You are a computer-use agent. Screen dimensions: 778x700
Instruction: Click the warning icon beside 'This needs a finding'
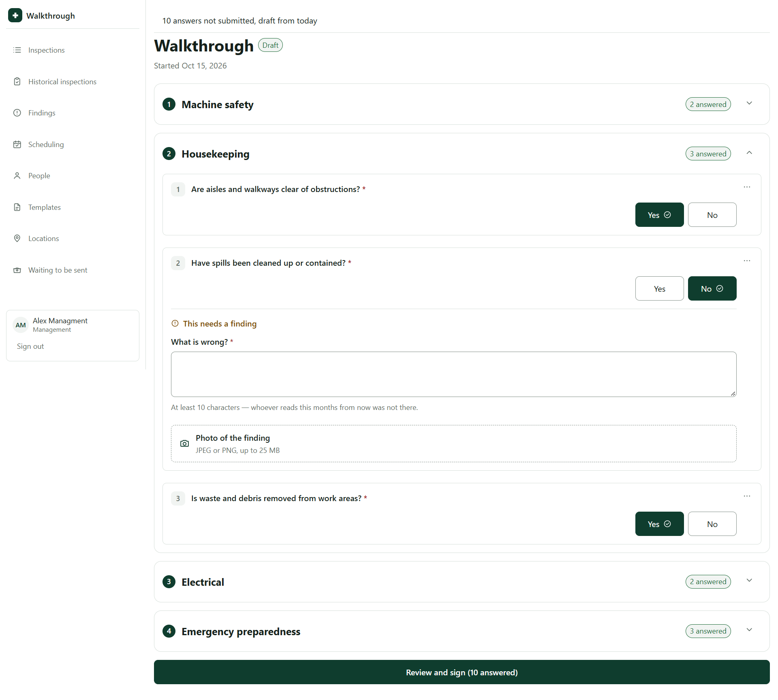tap(175, 323)
